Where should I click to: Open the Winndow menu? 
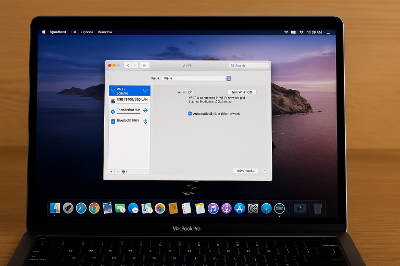(x=105, y=32)
